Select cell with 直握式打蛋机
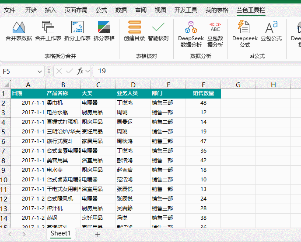The width and height of the screenshot is (301, 242). click(63, 122)
